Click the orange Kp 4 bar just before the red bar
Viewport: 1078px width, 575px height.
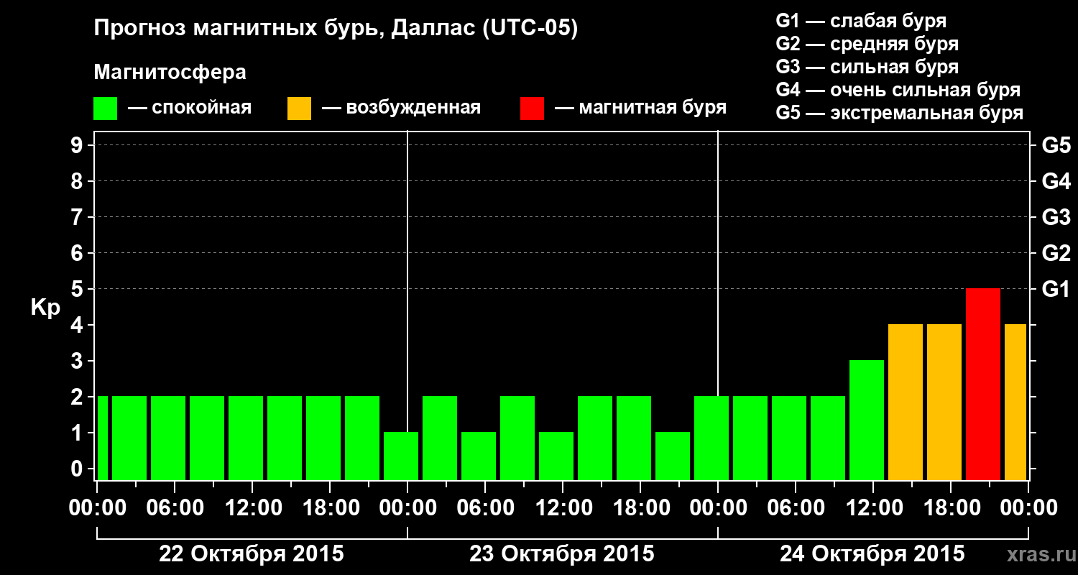coord(944,402)
